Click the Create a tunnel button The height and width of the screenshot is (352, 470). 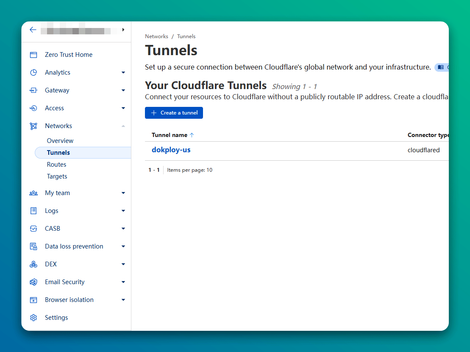174,113
